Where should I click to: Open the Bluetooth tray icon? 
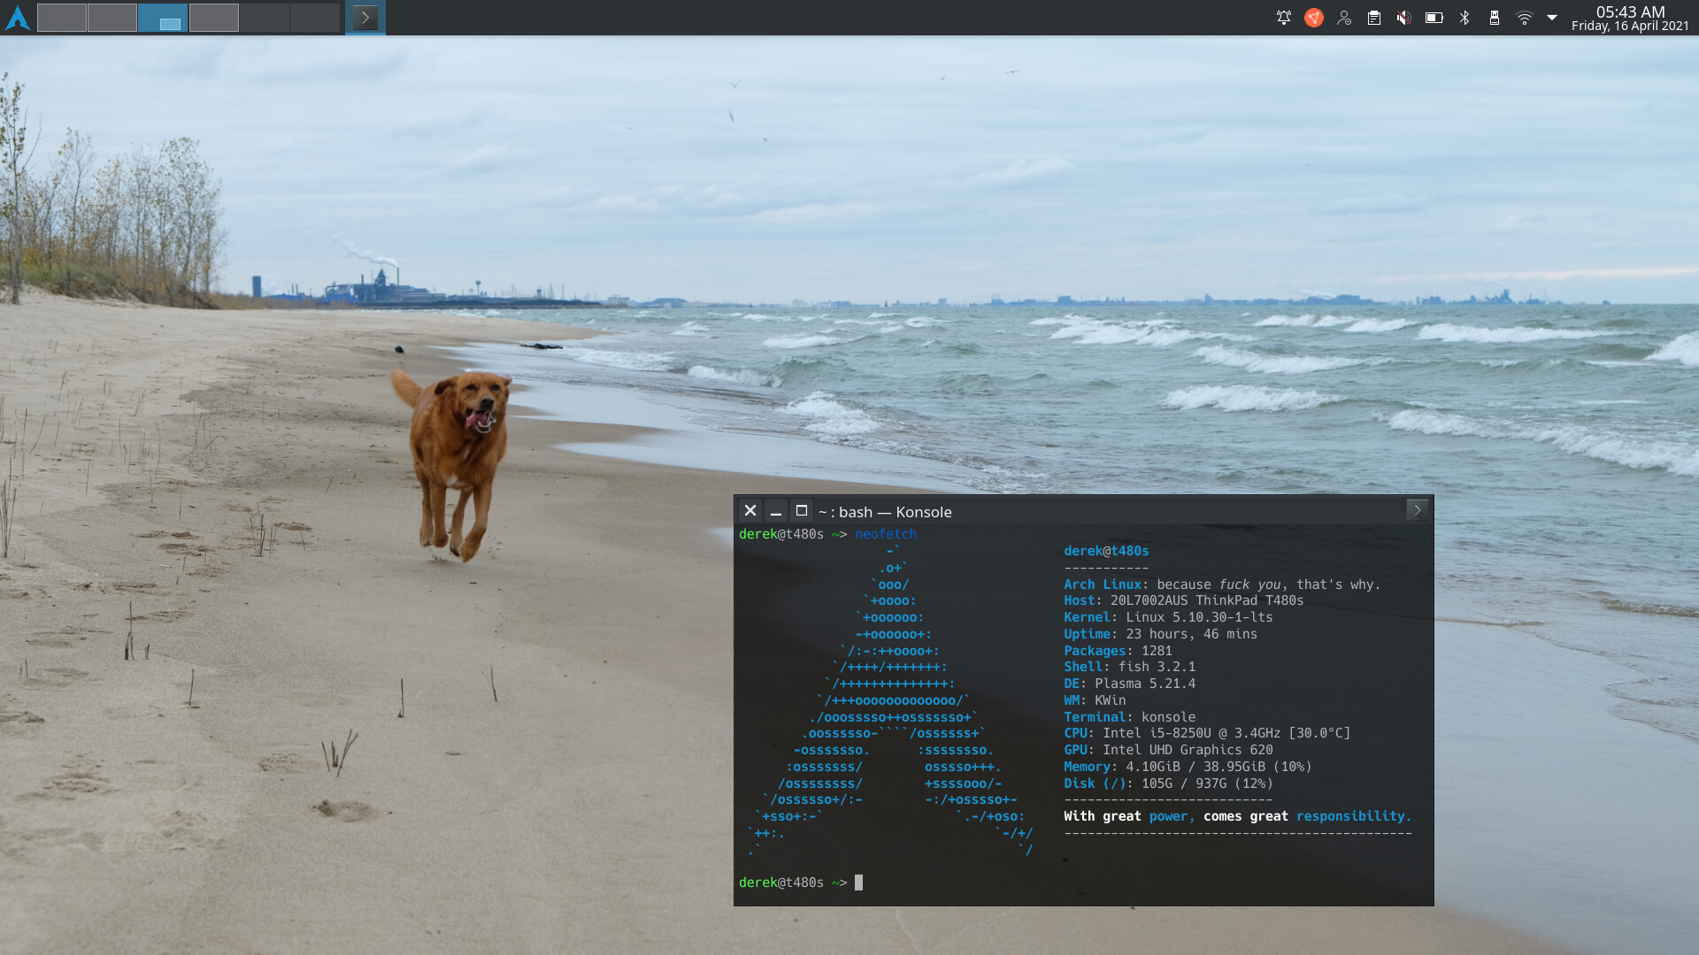1465,18
